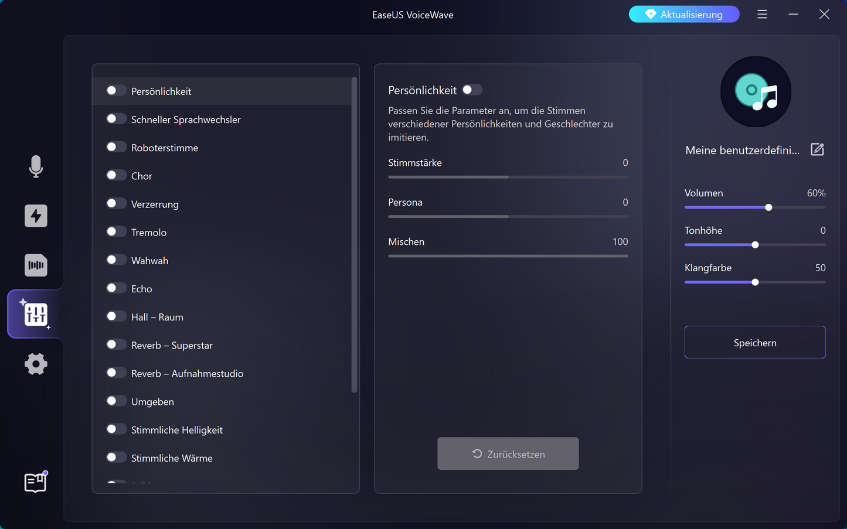847x529 pixels.
Task: Select the Roboterstimme label in effects list
Action: 165,148
